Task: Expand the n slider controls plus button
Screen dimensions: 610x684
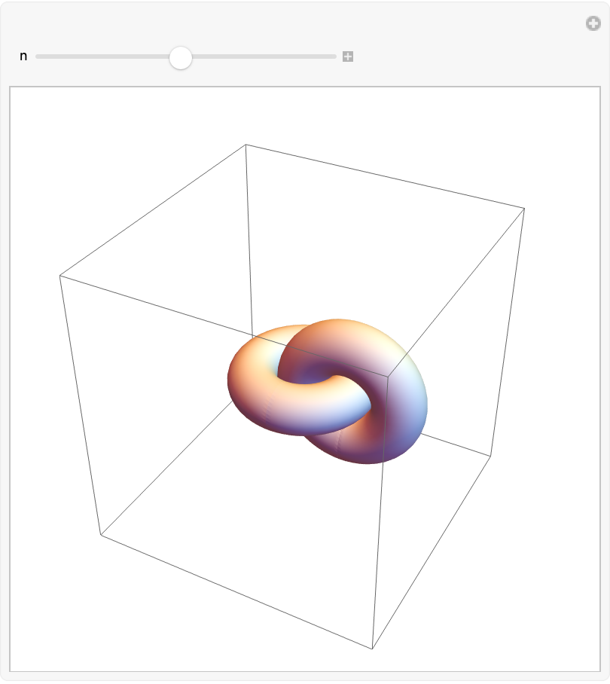Action: [x=348, y=56]
